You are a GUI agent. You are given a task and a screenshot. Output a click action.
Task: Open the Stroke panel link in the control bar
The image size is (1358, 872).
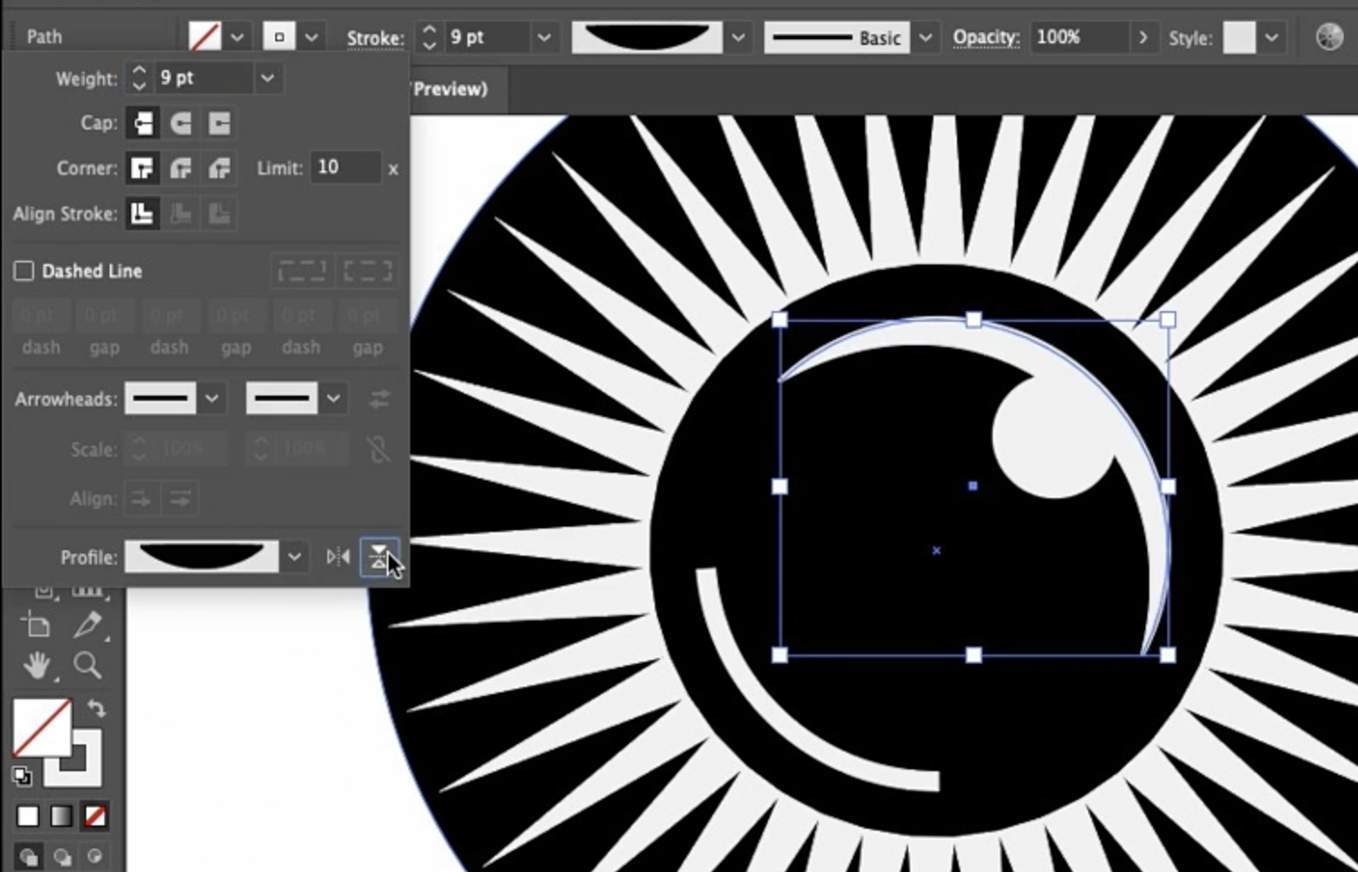coord(376,39)
